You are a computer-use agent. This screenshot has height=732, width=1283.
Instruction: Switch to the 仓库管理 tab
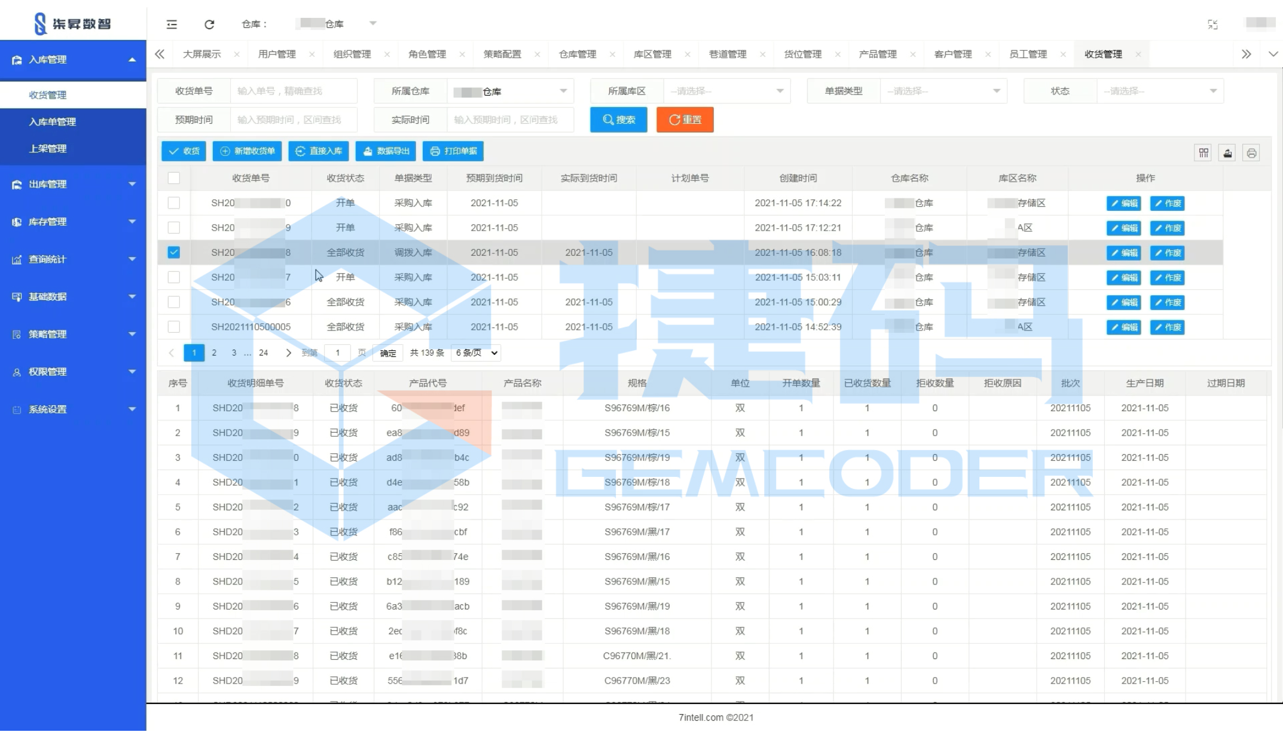click(x=578, y=54)
